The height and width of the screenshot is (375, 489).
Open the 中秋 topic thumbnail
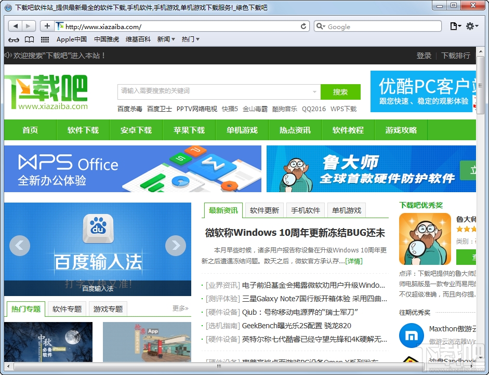click(x=48, y=342)
